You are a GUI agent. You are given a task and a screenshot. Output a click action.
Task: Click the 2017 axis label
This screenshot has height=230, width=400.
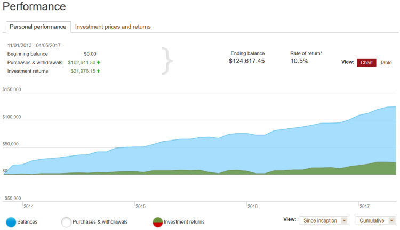[365, 207]
